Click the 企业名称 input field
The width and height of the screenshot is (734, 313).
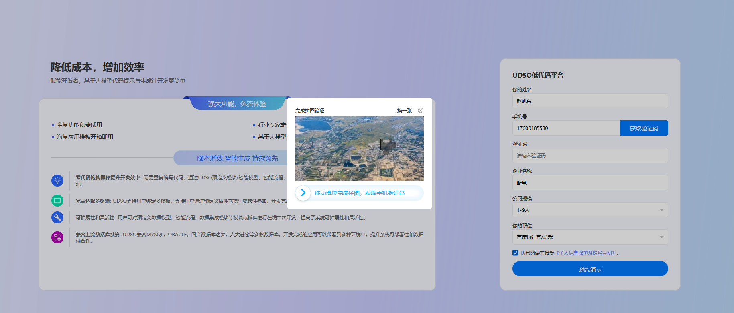pyautogui.click(x=590, y=183)
